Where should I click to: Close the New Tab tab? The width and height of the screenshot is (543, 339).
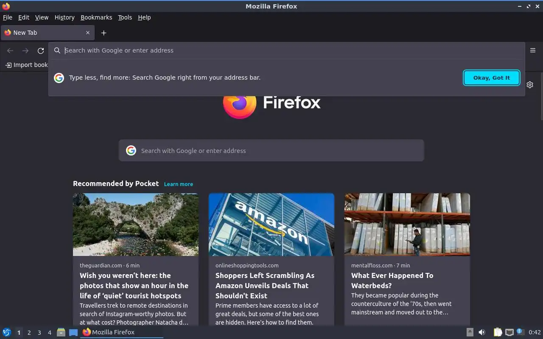(88, 33)
